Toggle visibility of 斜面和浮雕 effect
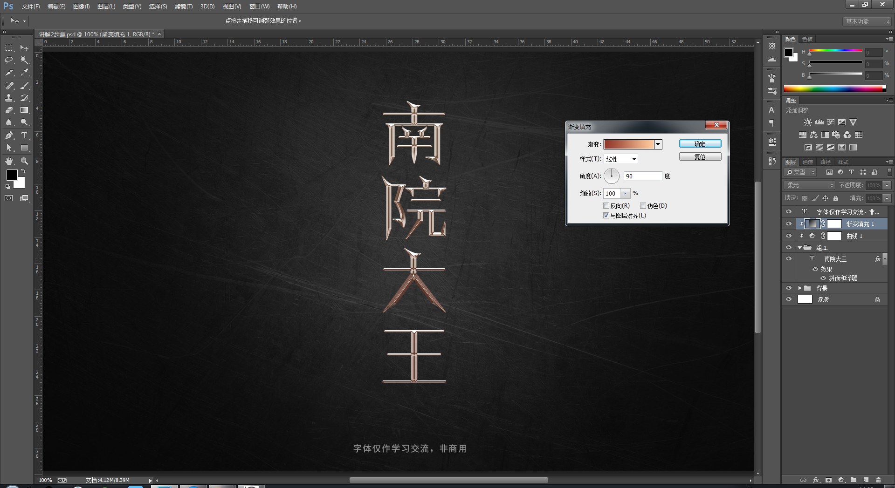This screenshot has width=895, height=488. point(823,278)
